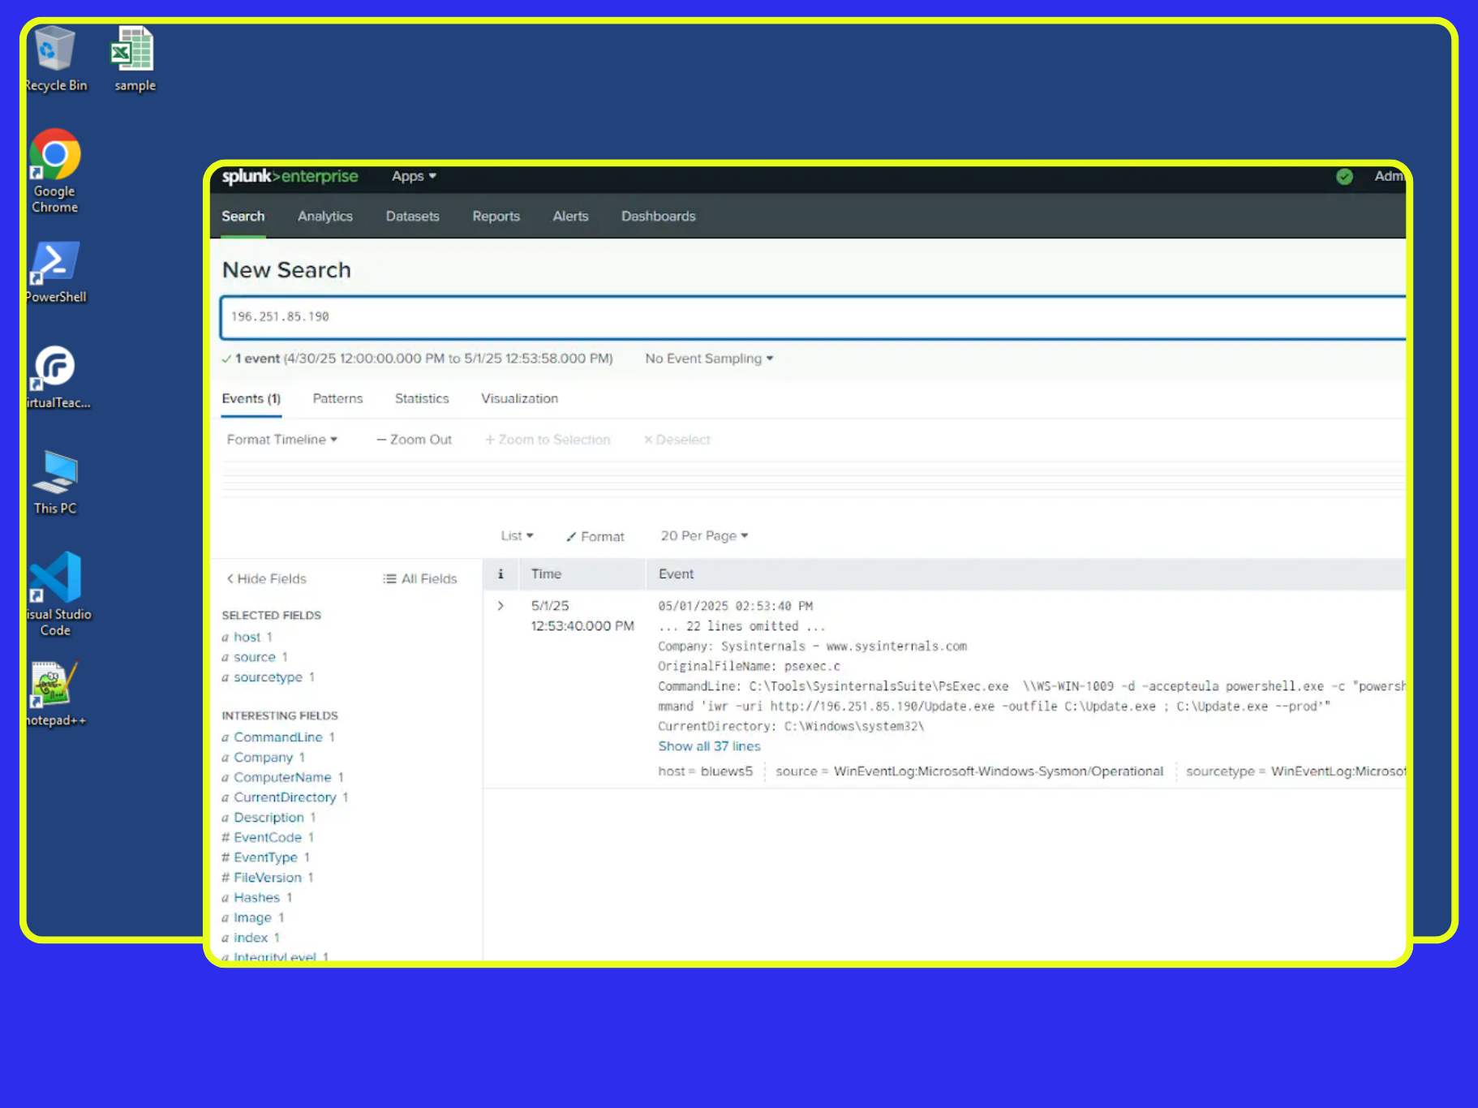Collapse sidebar with Hide Fields
This screenshot has height=1108, width=1478.
point(266,578)
